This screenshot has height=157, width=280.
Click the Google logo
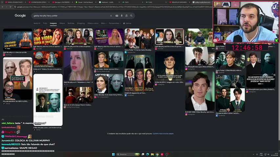(x=20, y=15)
